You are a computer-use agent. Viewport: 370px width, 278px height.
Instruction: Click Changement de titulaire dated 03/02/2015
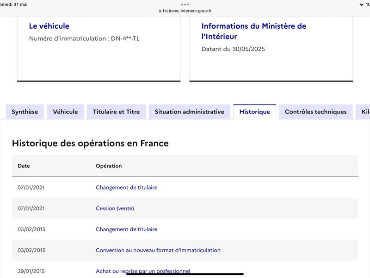click(x=126, y=229)
